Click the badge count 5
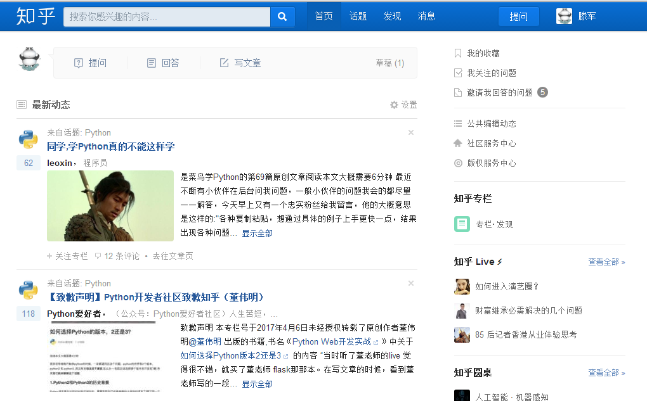The image size is (647, 401). tap(542, 92)
